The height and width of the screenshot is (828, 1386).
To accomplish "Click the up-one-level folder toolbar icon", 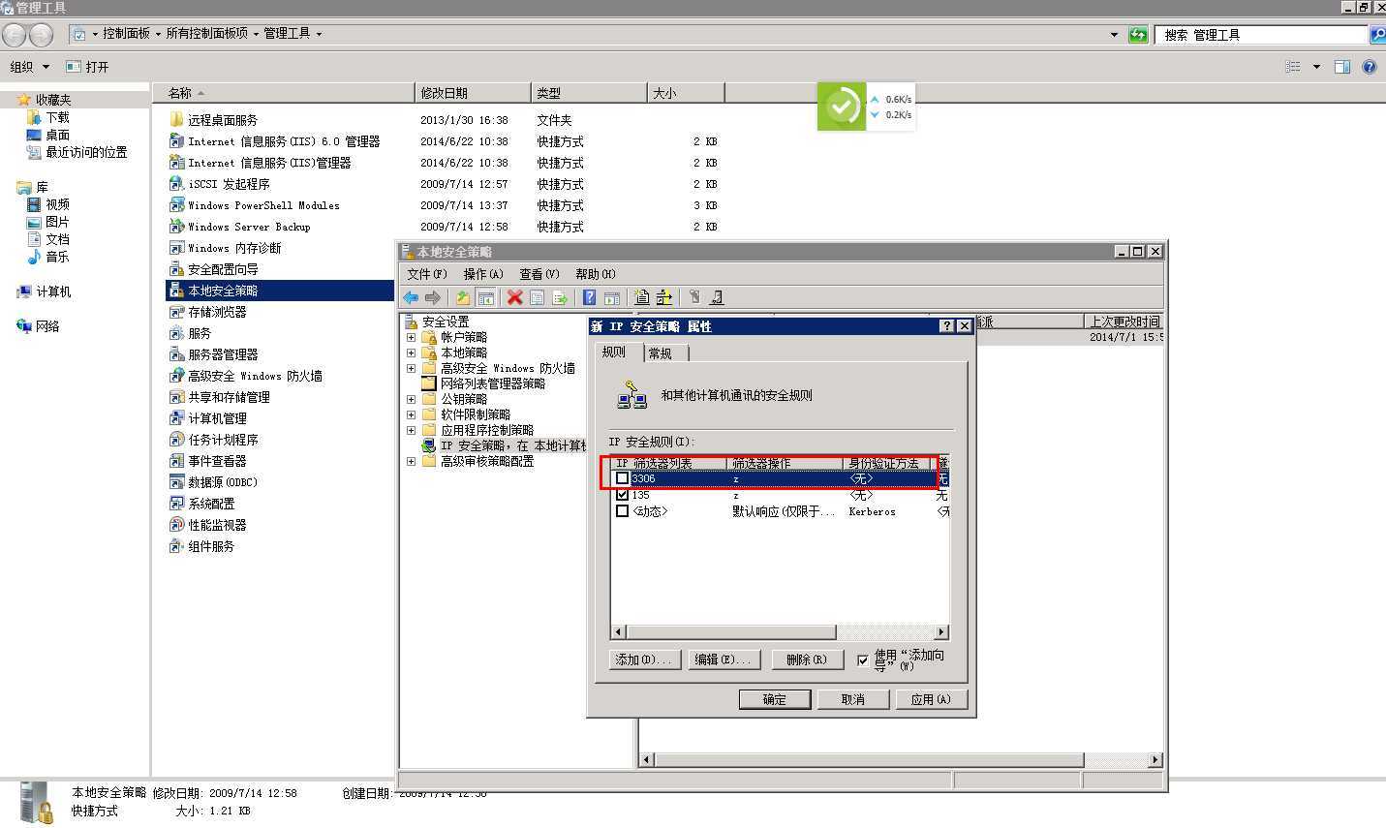I will (x=463, y=297).
